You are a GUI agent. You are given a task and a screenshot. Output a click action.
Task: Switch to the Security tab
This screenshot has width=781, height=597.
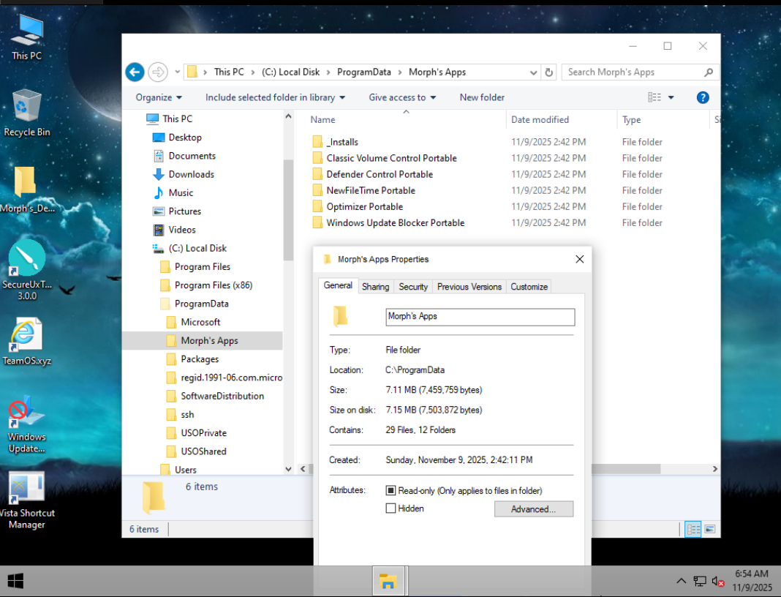pos(413,287)
